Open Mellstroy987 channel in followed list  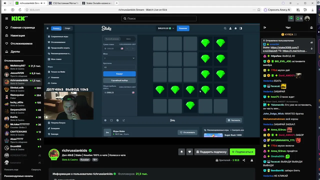tap(22, 67)
